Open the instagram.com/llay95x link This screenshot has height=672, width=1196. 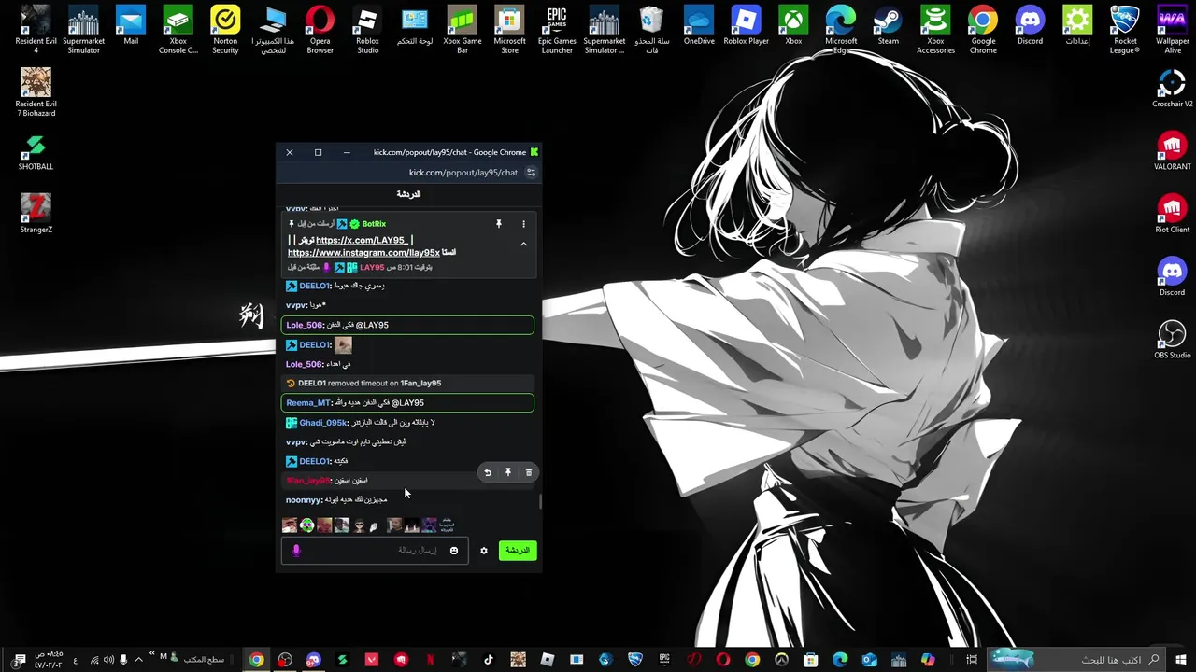click(x=363, y=252)
